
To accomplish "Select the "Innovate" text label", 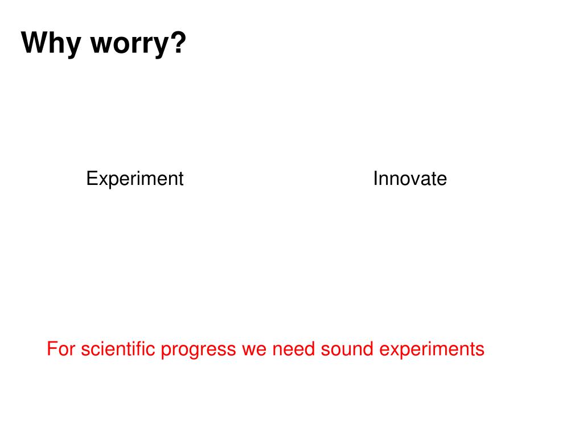I will (410, 178).
